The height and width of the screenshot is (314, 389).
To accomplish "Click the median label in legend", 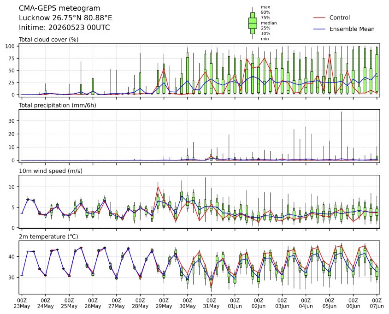I will click(x=269, y=23).
